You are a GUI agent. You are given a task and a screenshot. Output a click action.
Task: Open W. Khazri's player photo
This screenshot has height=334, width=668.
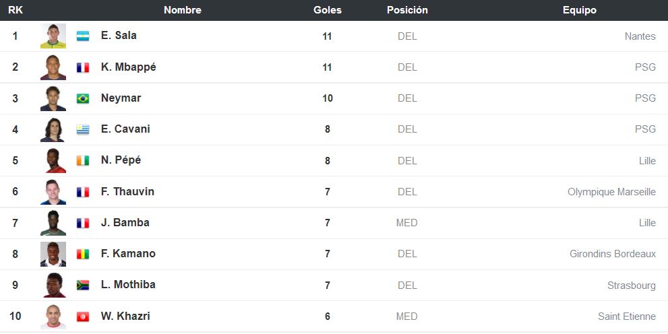[53, 316]
